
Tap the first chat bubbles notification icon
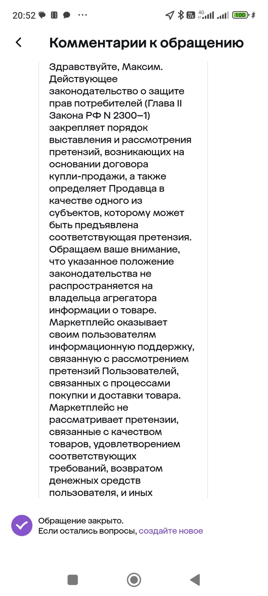click(42, 15)
